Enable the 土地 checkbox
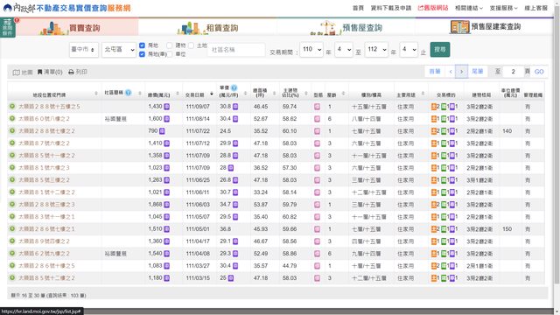The height and width of the screenshot is (315, 560). (191, 45)
